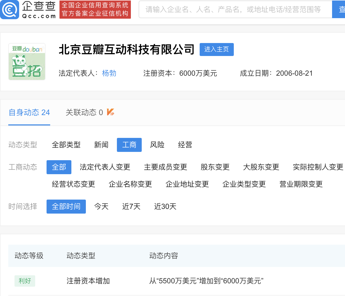The height and width of the screenshot is (296, 345).
Task: Select 全部 under 工商动态
Action: coord(59,167)
